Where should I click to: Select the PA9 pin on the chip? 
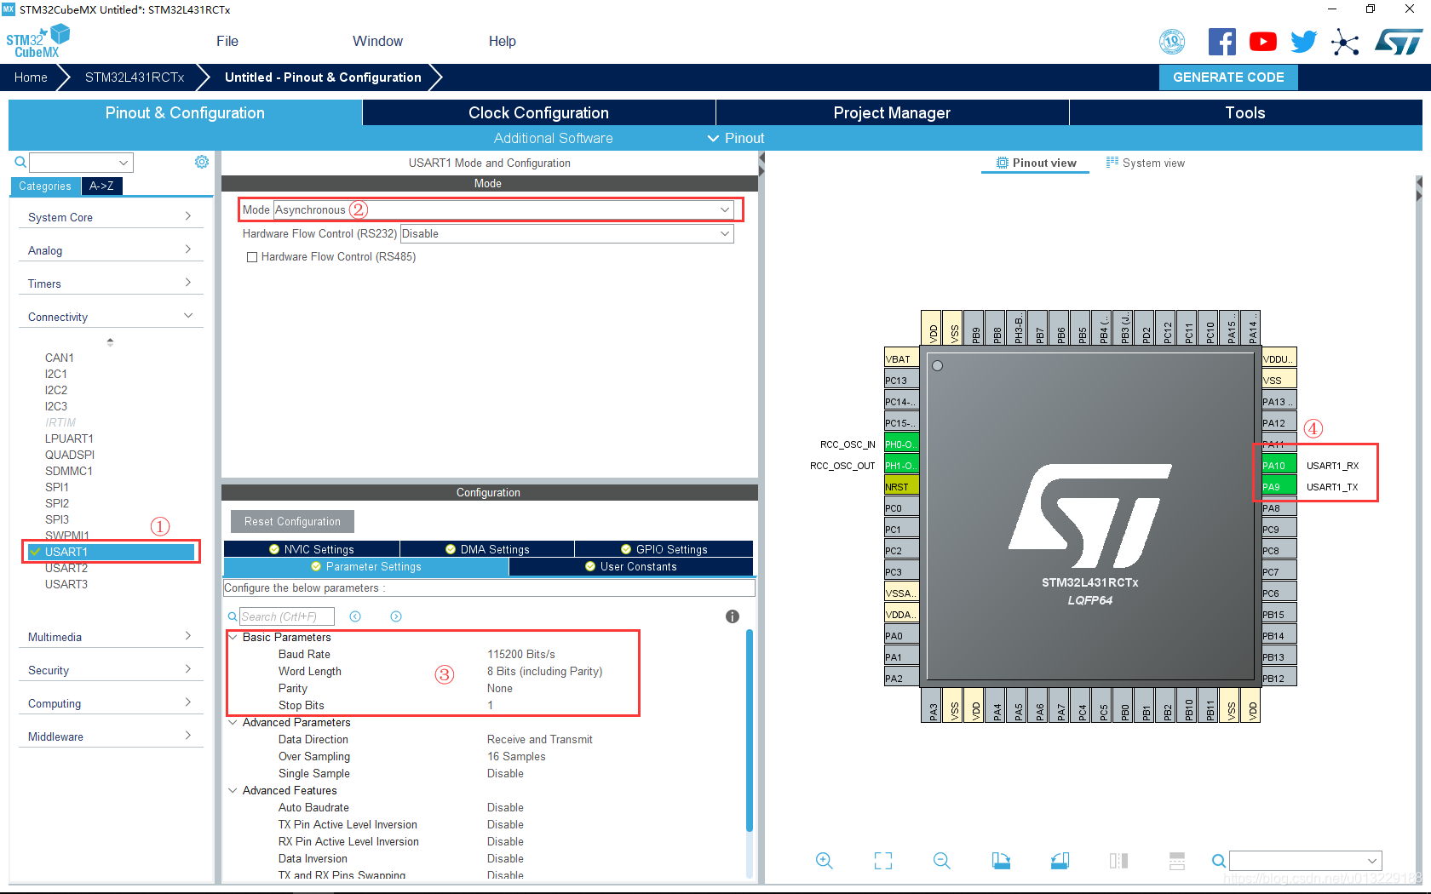(1279, 486)
